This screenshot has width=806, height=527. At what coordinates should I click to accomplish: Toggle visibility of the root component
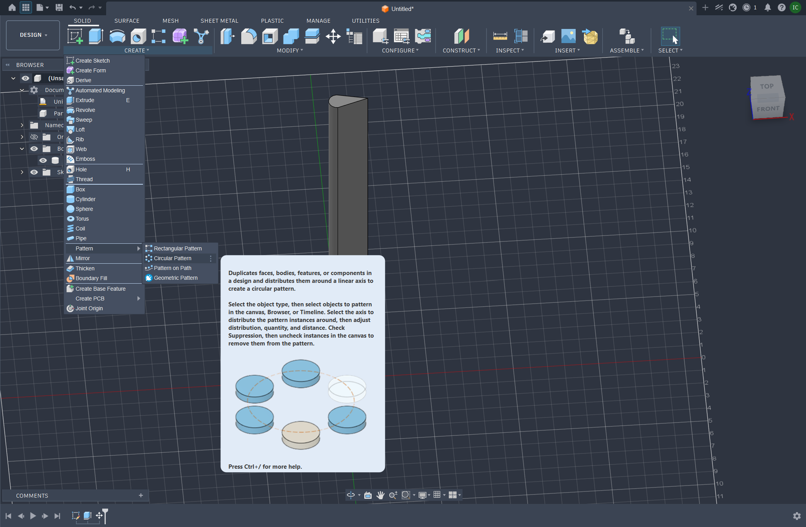25,78
